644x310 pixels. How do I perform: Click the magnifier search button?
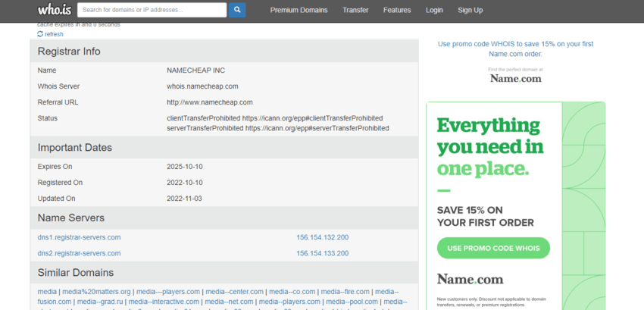pos(237,10)
